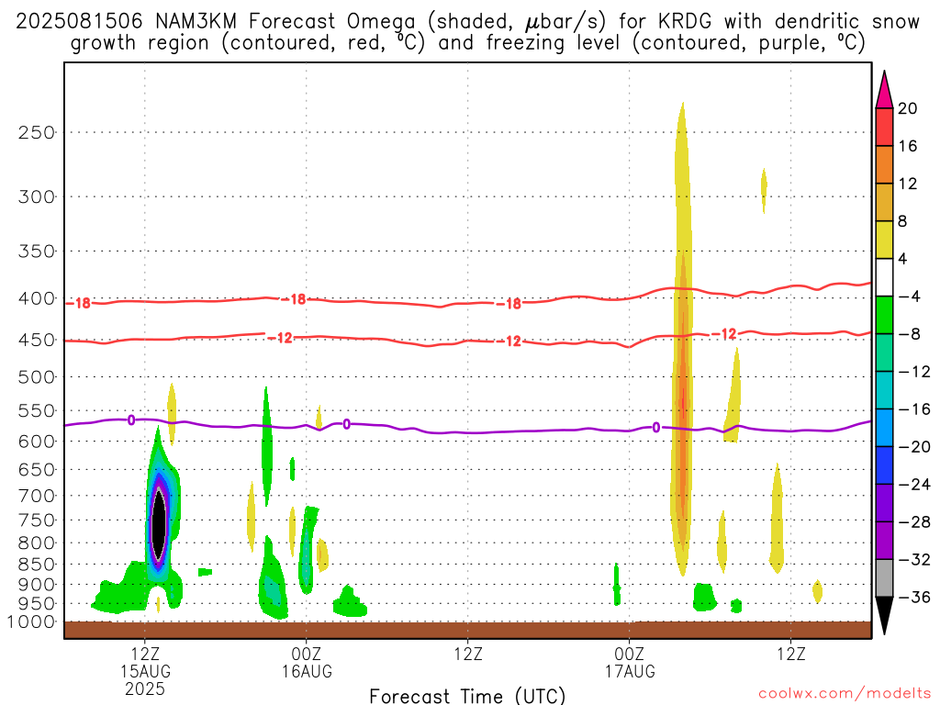
Task: Click the color scale value -20
Action: [914, 447]
